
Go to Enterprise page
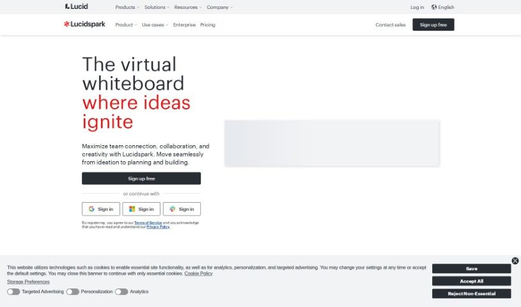[x=184, y=24]
